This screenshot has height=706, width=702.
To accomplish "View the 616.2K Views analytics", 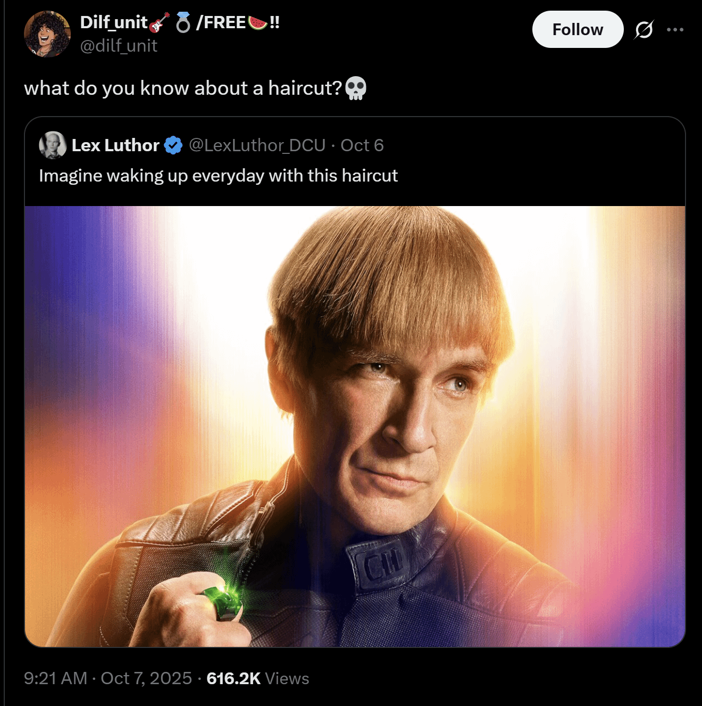I will point(257,678).
